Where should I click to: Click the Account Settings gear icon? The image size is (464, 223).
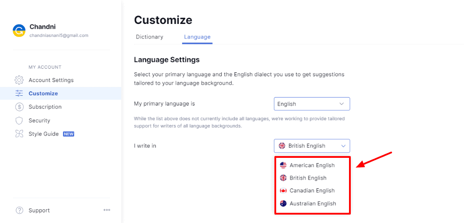pos(19,80)
